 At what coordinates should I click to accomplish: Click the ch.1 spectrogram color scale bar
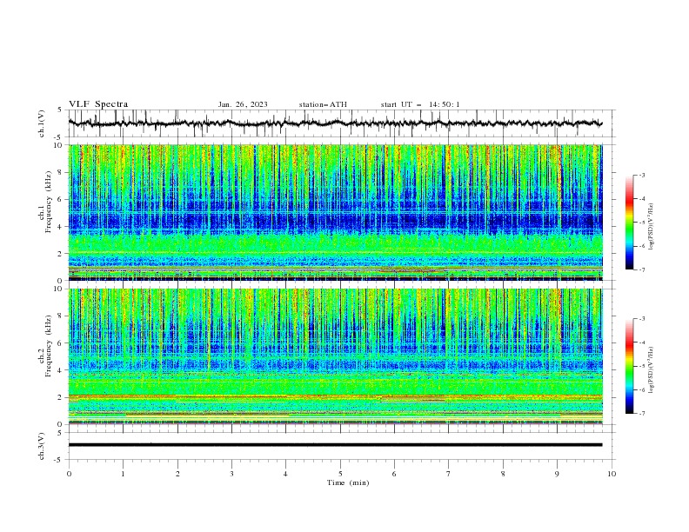(x=630, y=223)
